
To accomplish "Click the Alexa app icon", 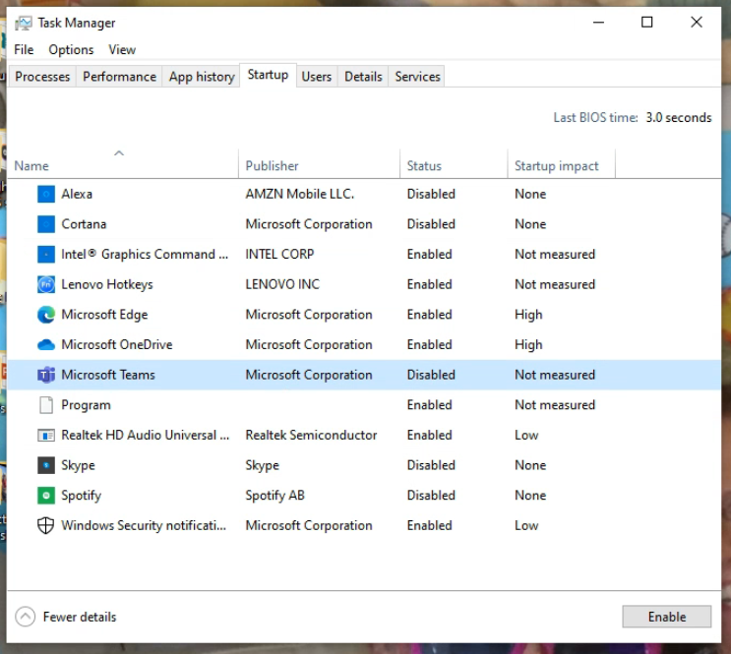I will coord(46,194).
